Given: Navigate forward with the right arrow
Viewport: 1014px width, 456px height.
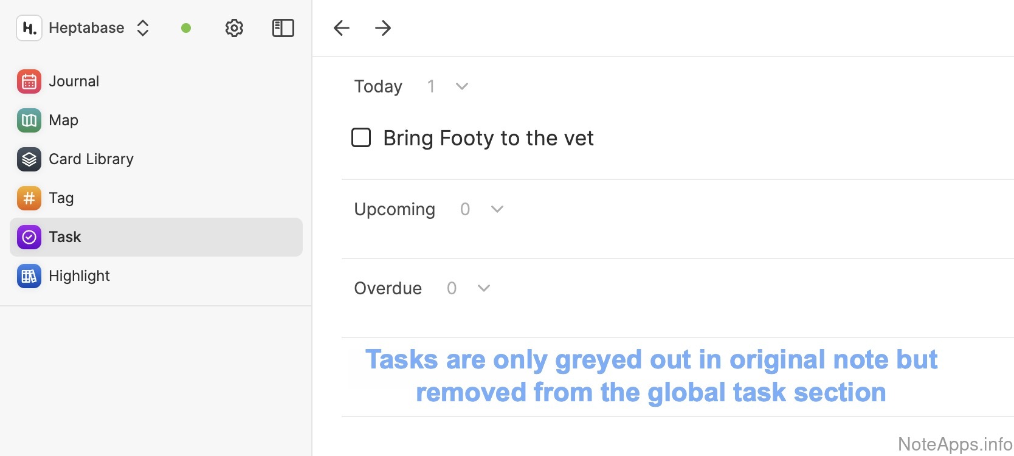Looking at the screenshot, I should coord(383,28).
